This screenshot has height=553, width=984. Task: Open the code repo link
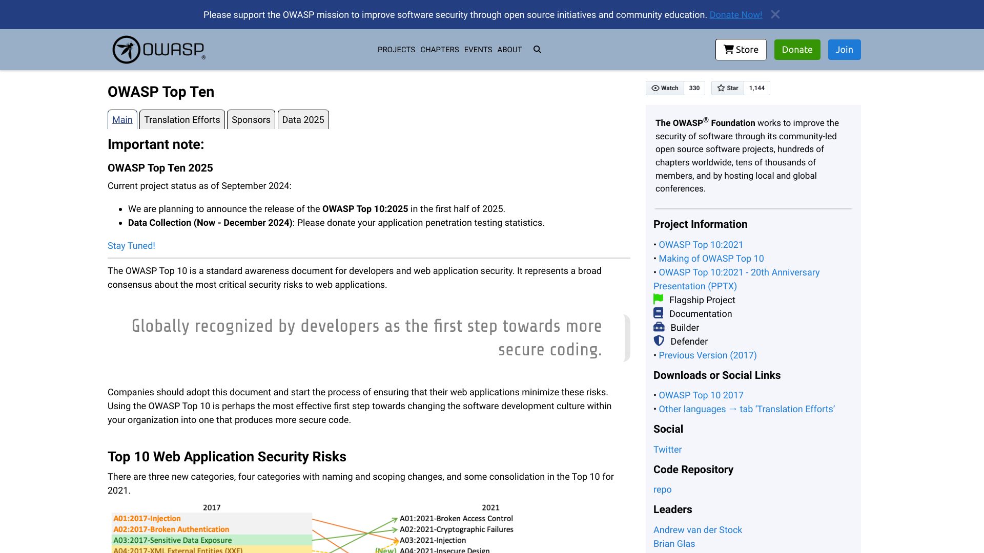pos(662,490)
